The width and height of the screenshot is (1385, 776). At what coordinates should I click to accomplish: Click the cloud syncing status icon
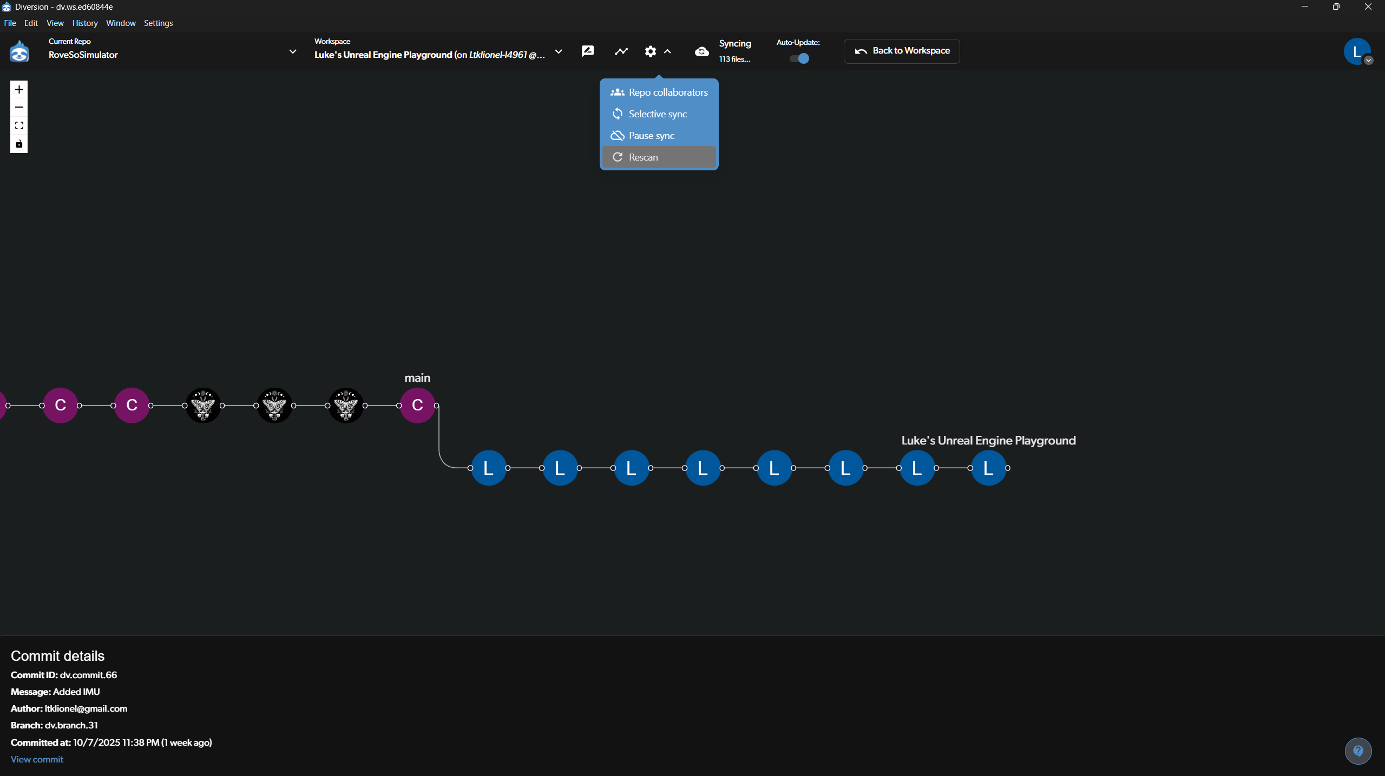pos(702,51)
